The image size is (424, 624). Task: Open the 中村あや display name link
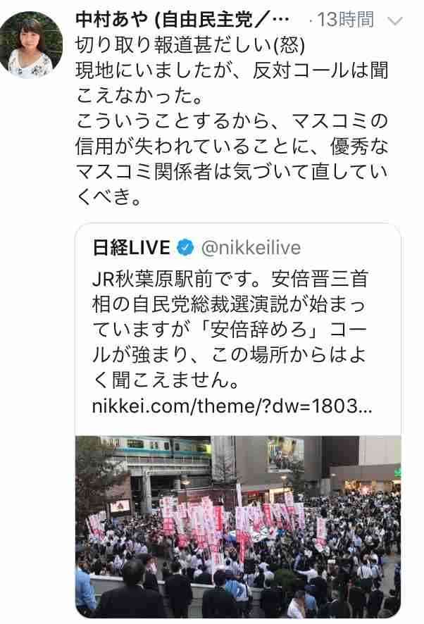111,20
